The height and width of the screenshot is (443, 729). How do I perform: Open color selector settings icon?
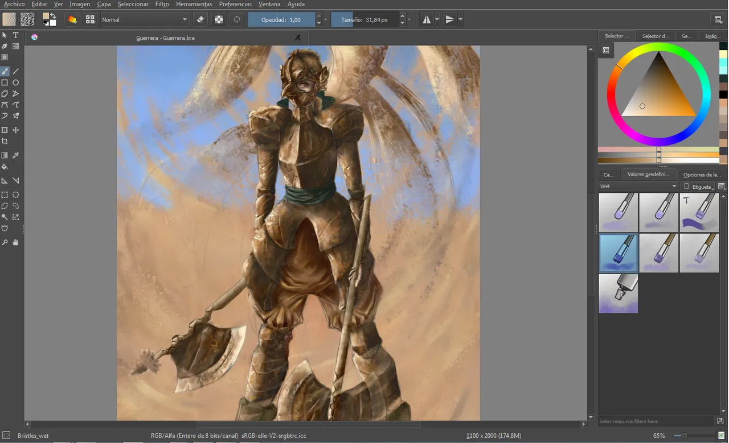click(606, 50)
